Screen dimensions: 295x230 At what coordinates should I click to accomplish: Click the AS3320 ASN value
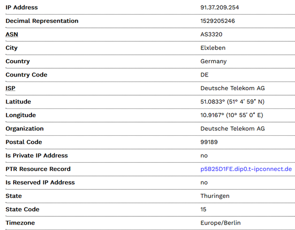coord(211,34)
